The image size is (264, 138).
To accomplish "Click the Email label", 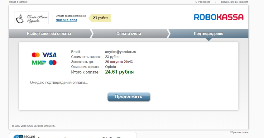I will [76, 52].
